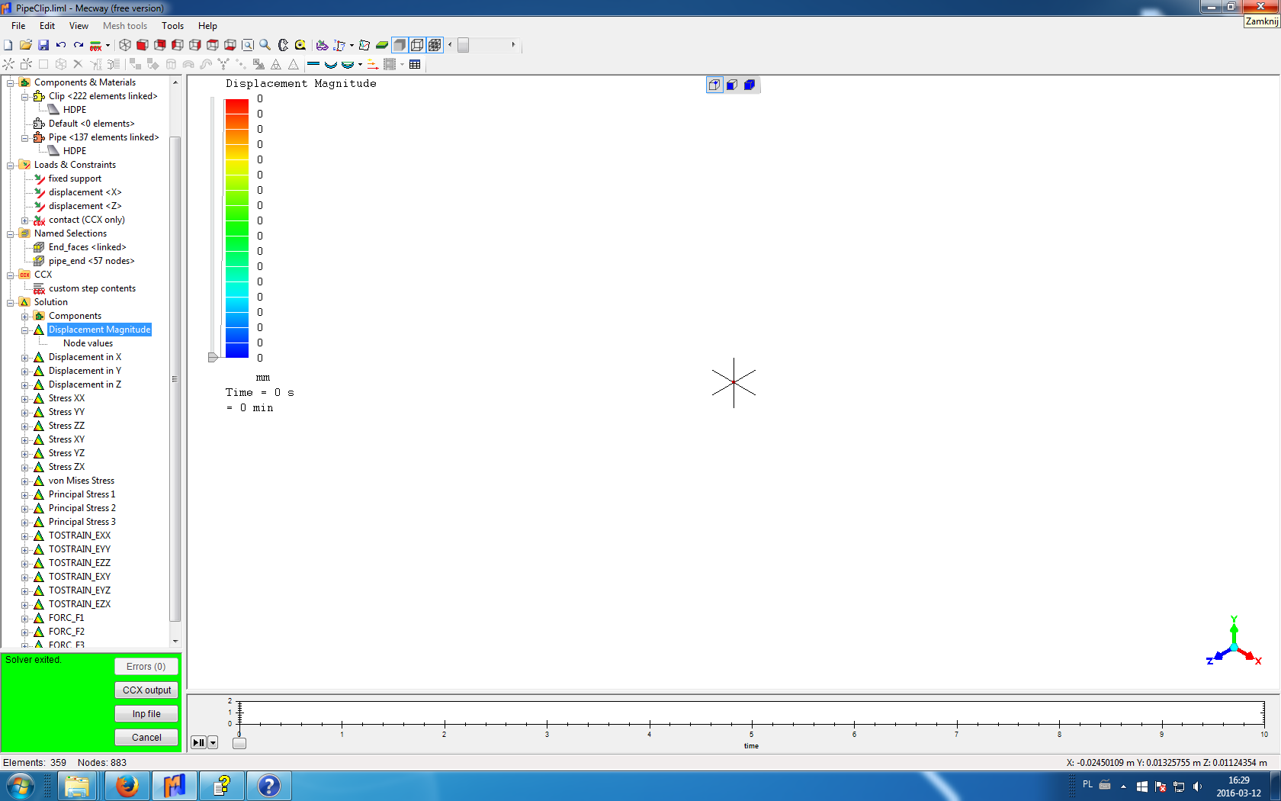The image size is (1281, 801).
Task: Click the rotate view icon
Action: pyautogui.click(x=283, y=45)
